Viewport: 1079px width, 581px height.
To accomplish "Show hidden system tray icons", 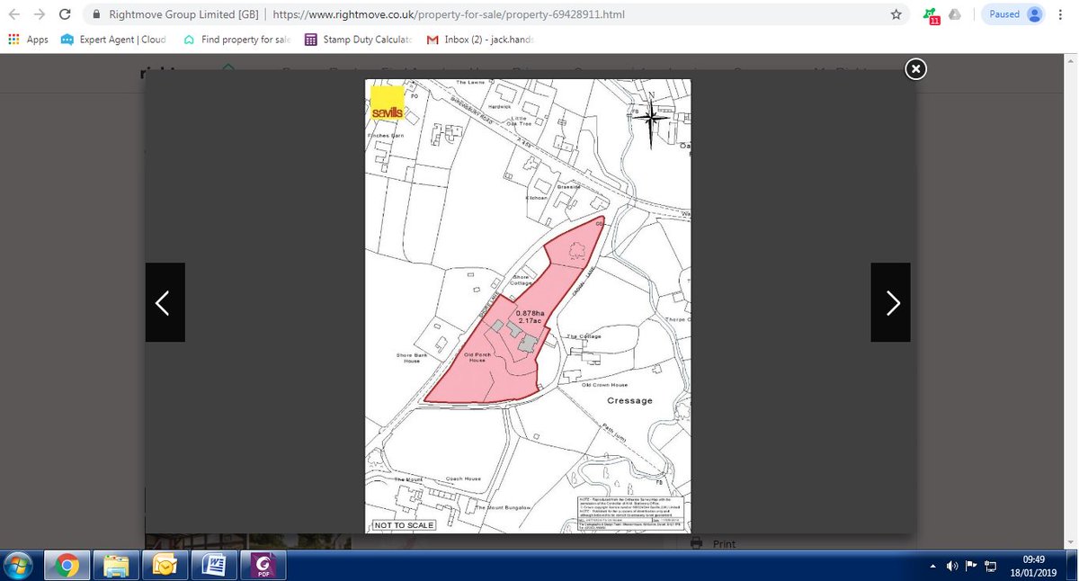I will tap(933, 566).
